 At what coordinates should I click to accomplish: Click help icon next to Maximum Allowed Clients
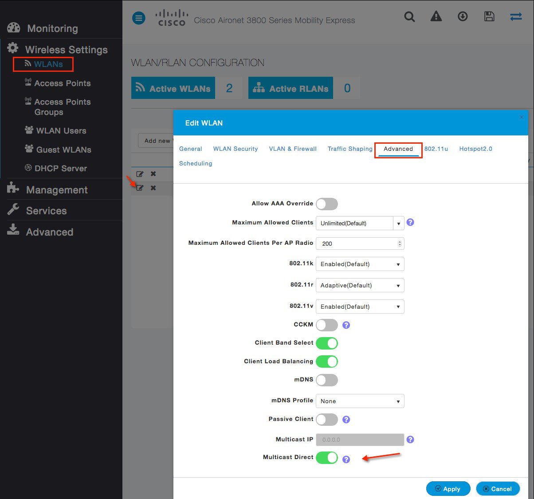pyautogui.click(x=410, y=222)
